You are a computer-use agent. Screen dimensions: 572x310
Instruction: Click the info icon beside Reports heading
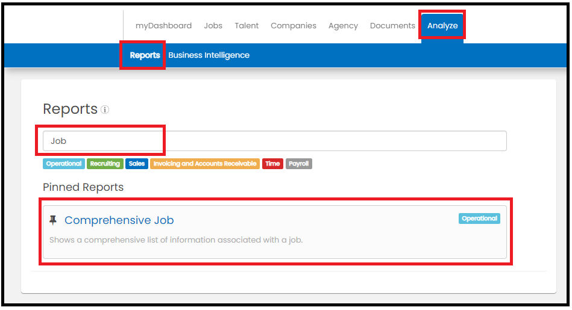click(x=105, y=110)
